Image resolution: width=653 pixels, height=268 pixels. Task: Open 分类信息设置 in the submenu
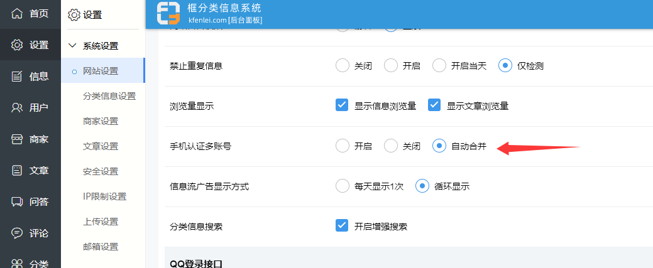109,96
